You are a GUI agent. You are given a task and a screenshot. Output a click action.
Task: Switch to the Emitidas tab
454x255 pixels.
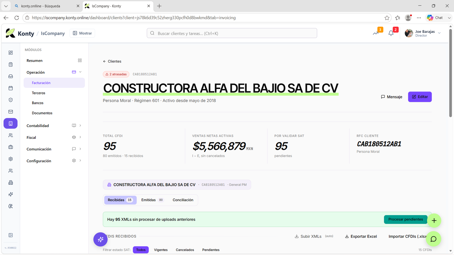click(x=152, y=200)
